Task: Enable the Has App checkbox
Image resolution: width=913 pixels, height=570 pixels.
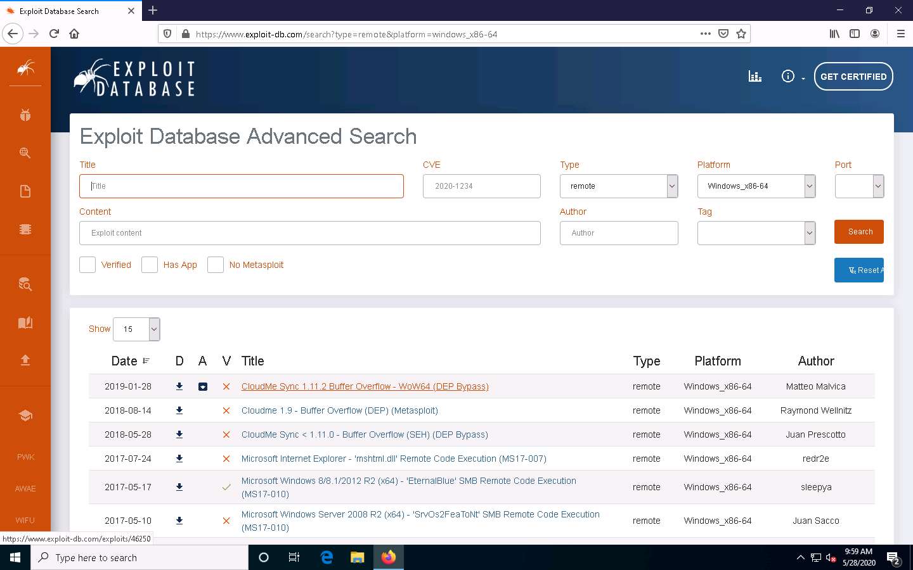Action: click(x=150, y=265)
